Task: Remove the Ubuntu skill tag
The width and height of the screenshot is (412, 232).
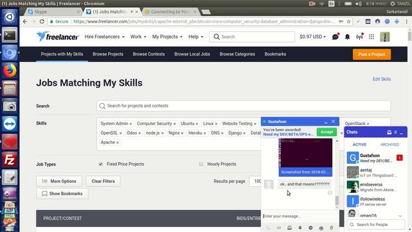Action: (197, 124)
